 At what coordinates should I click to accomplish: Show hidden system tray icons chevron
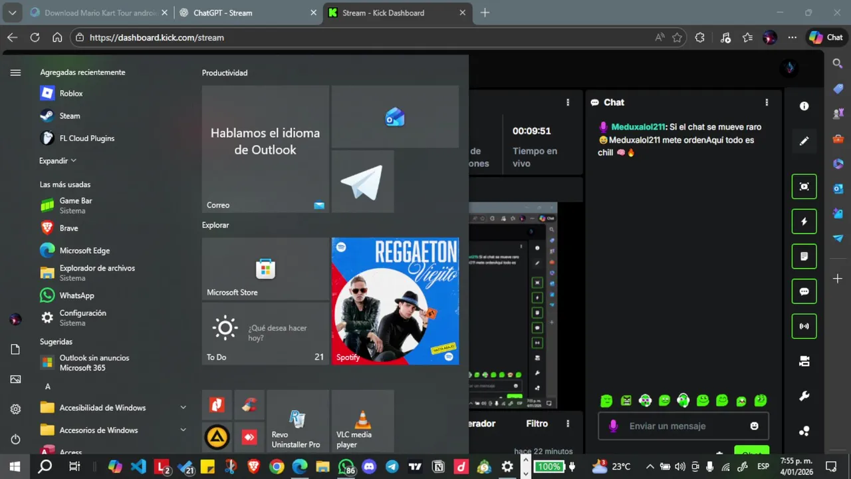coord(650,466)
